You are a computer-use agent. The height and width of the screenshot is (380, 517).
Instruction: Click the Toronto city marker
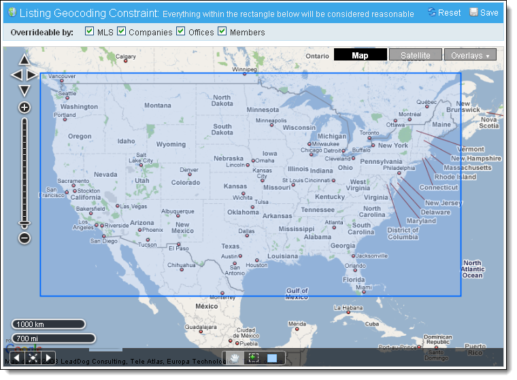coord(369,138)
